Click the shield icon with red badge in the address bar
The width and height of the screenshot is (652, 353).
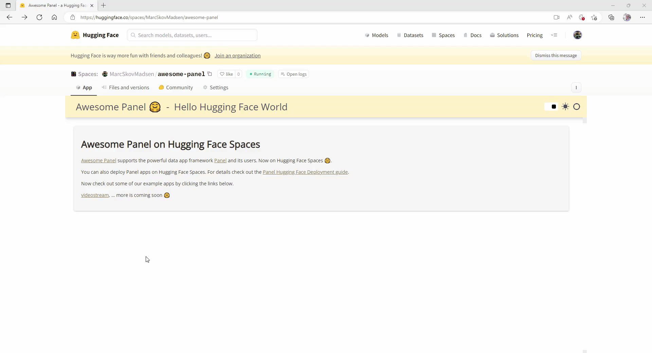(582, 17)
